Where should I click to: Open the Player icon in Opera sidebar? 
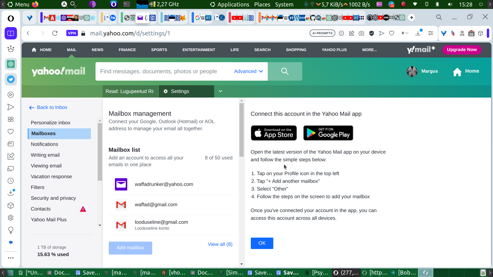pyautogui.click(x=11, y=95)
